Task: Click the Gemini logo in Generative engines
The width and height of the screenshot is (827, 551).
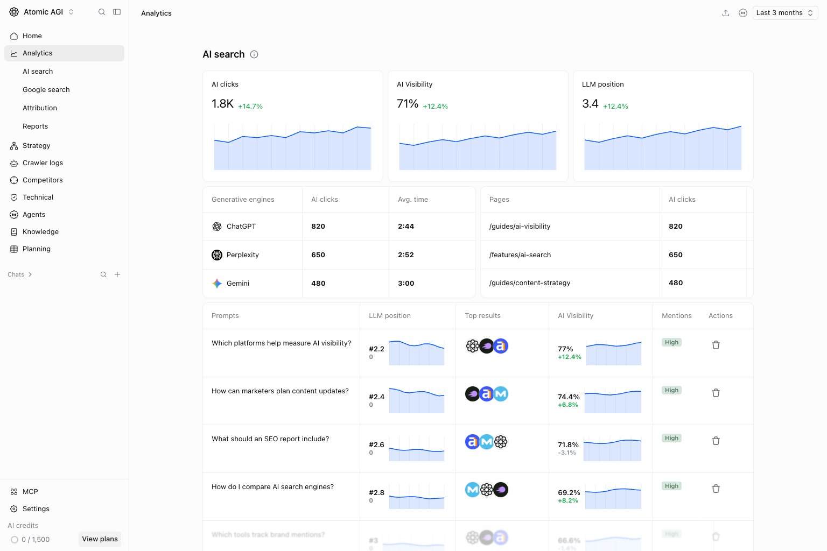Action: [217, 284]
